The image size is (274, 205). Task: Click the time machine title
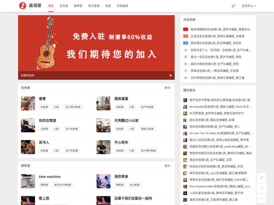pyautogui.click(x=50, y=177)
